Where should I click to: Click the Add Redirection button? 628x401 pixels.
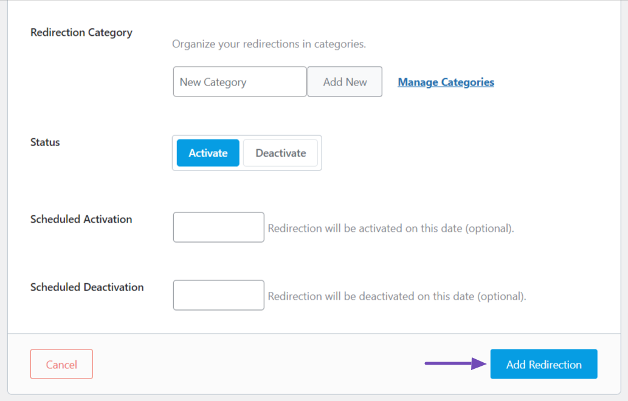pos(543,364)
